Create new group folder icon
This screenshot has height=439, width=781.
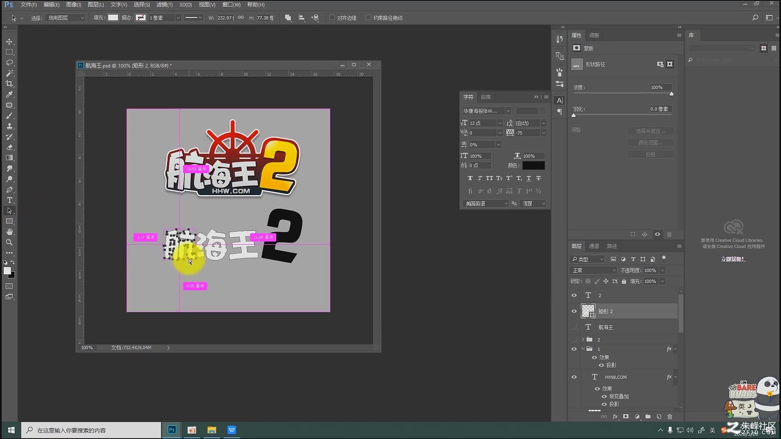pyautogui.click(x=648, y=417)
